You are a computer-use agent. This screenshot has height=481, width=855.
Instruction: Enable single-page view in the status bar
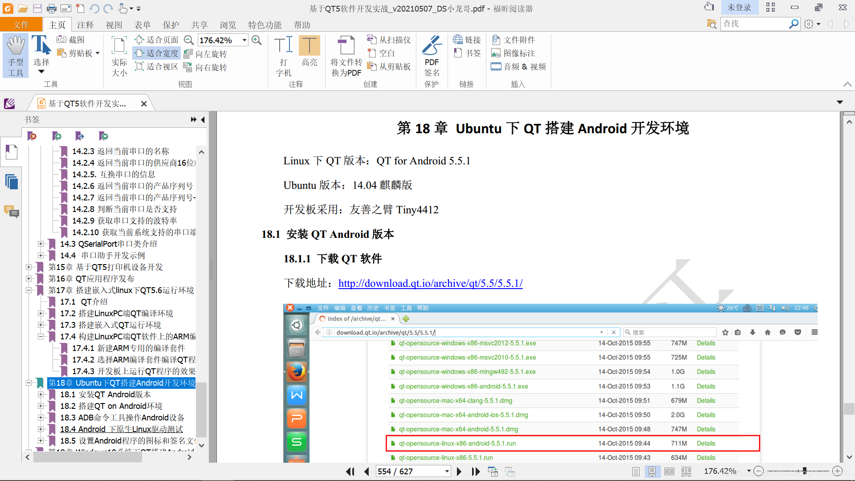(x=636, y=471)
